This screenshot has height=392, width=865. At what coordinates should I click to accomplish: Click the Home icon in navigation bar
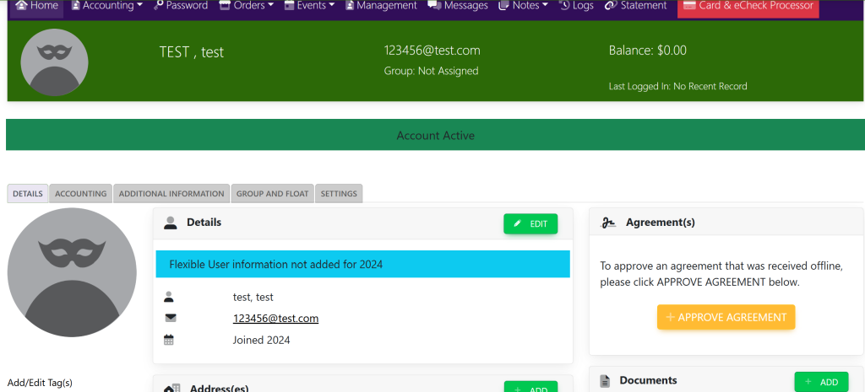[21, 6]
